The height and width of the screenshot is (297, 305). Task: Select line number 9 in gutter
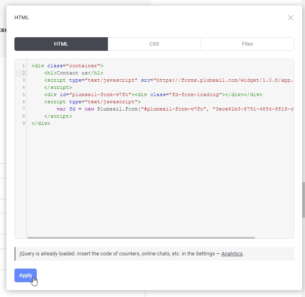pos(24,123)
